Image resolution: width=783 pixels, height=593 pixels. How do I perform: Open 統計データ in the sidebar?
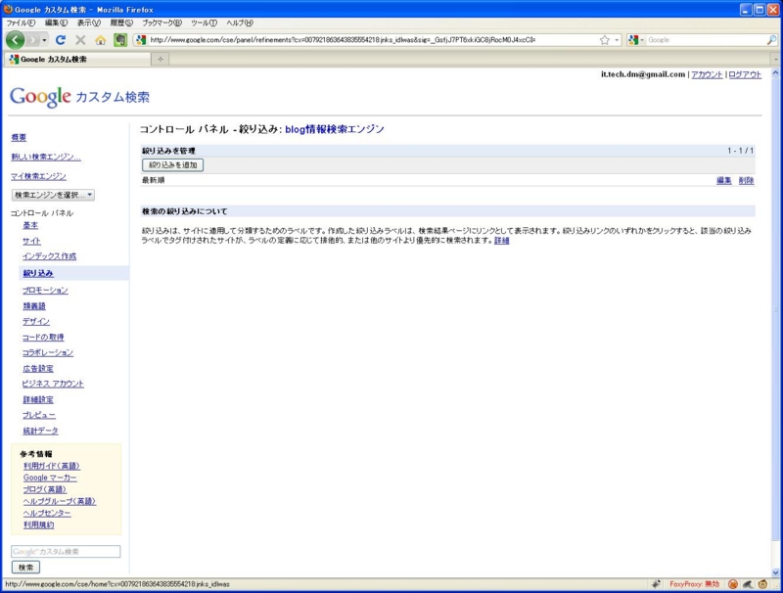click(40, 431)
